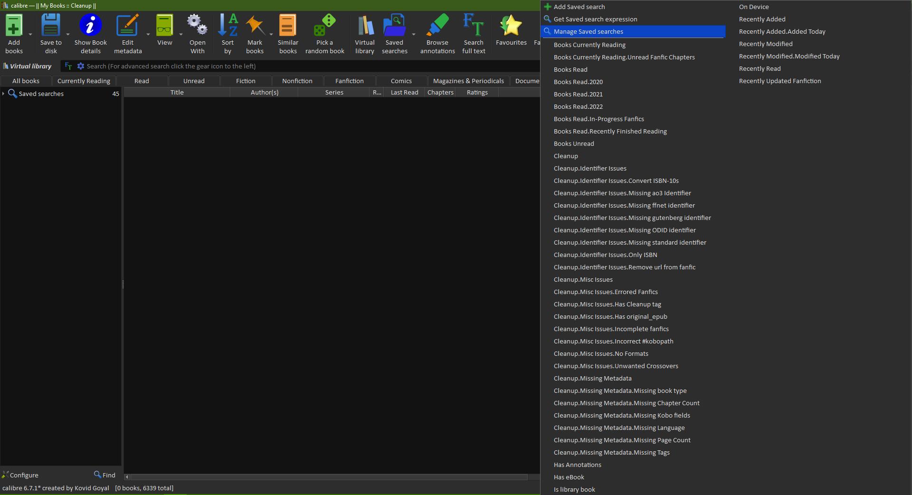Image resolution: width=912 pixels, height=495 pixels.
Task: Click the Favourites star icon
Action: click(511, 25)
